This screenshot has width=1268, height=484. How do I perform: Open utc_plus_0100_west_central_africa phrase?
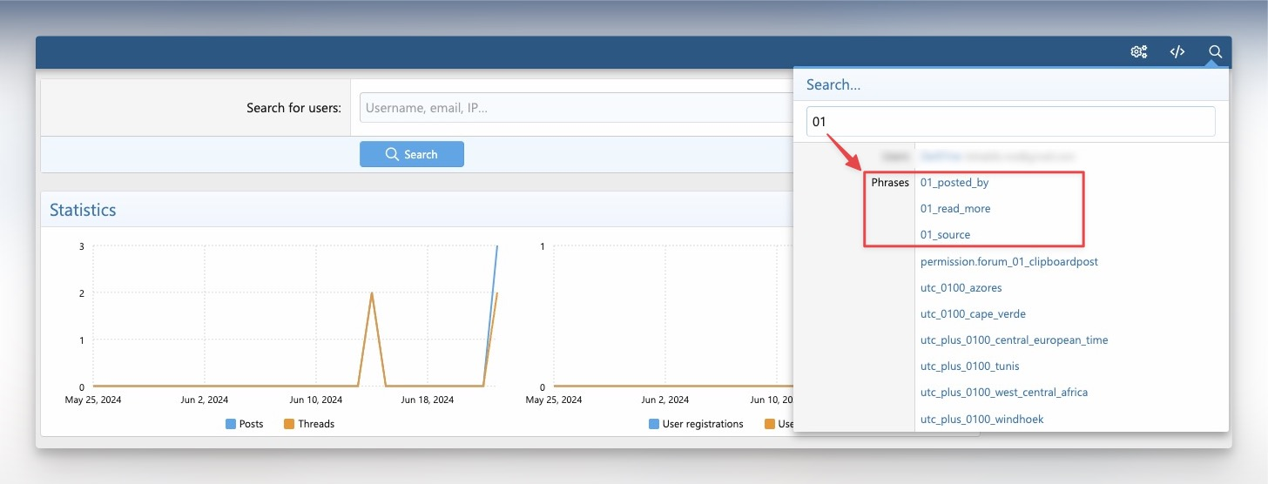[x=1003, y=393]
